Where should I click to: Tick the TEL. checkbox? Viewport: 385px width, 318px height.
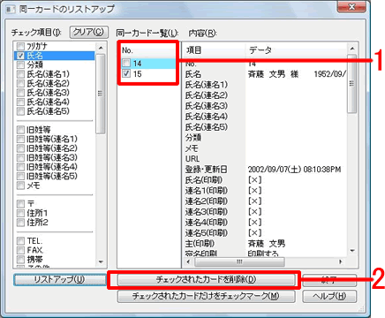(x=20, y=241)
